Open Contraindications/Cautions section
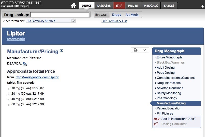The height and width of the screenshot is (137, 205). pyautogui.click(x=175, y=78)
